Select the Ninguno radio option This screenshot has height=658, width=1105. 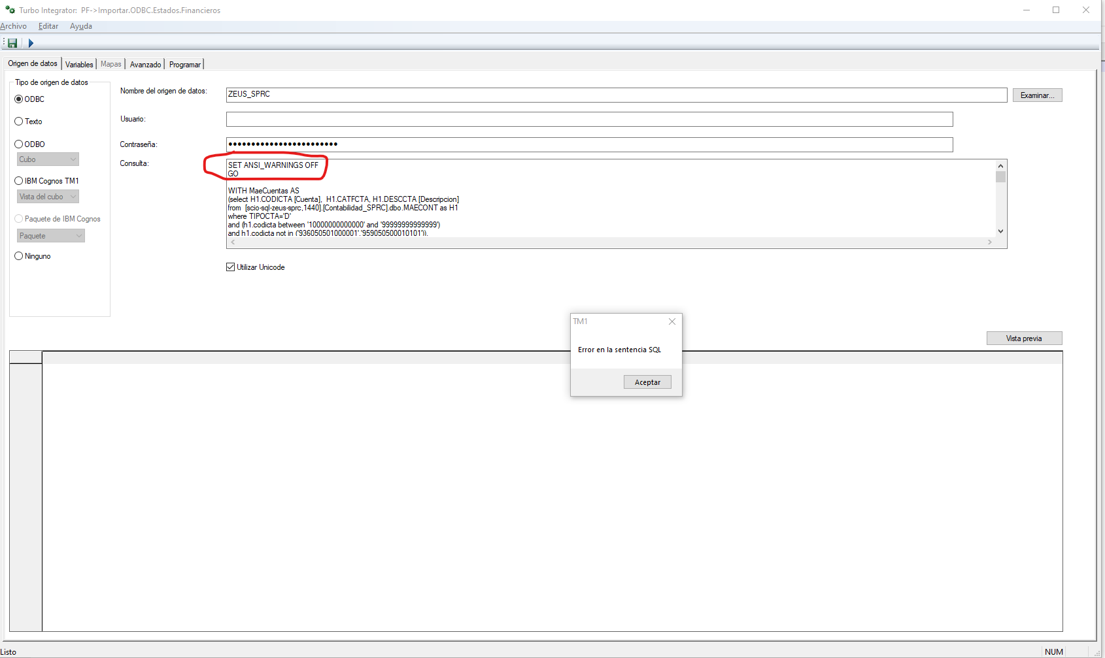(x=19, y=256)
